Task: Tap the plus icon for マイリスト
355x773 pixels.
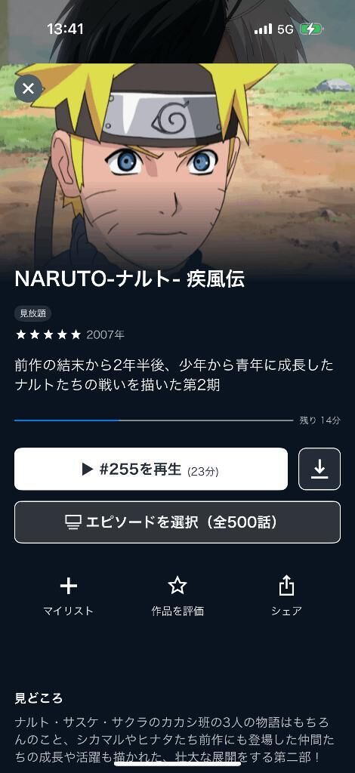Action: click(x=69, y=586)
